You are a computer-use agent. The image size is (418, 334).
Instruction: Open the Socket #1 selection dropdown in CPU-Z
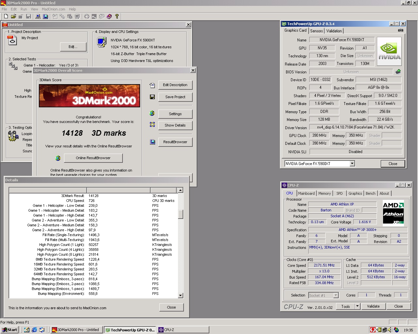click(335, 295)
